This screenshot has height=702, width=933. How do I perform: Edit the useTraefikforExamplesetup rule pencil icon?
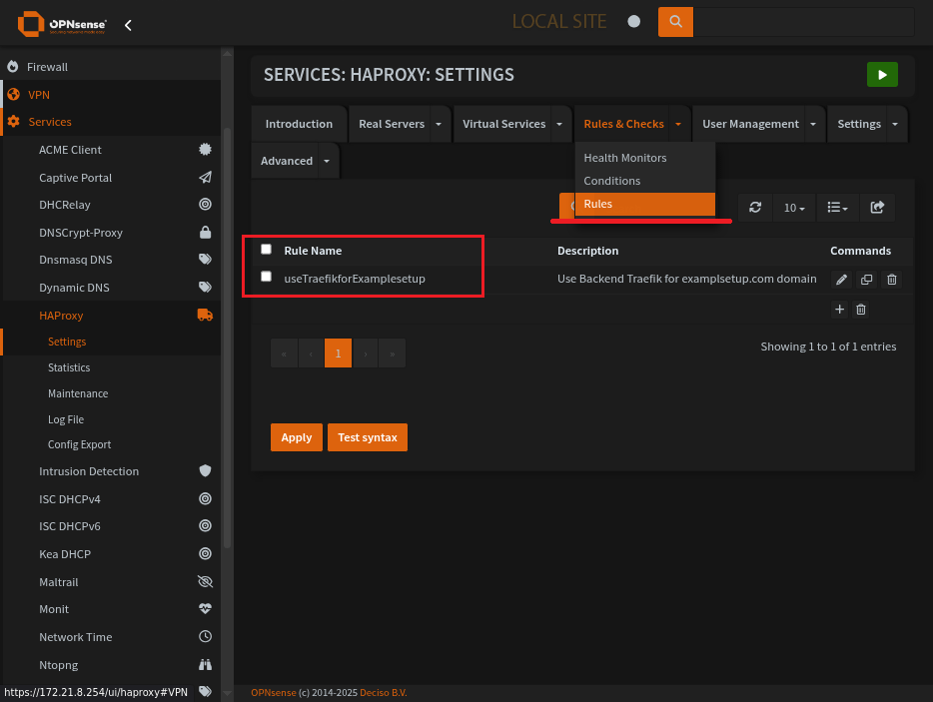click(x=841, y=280)
